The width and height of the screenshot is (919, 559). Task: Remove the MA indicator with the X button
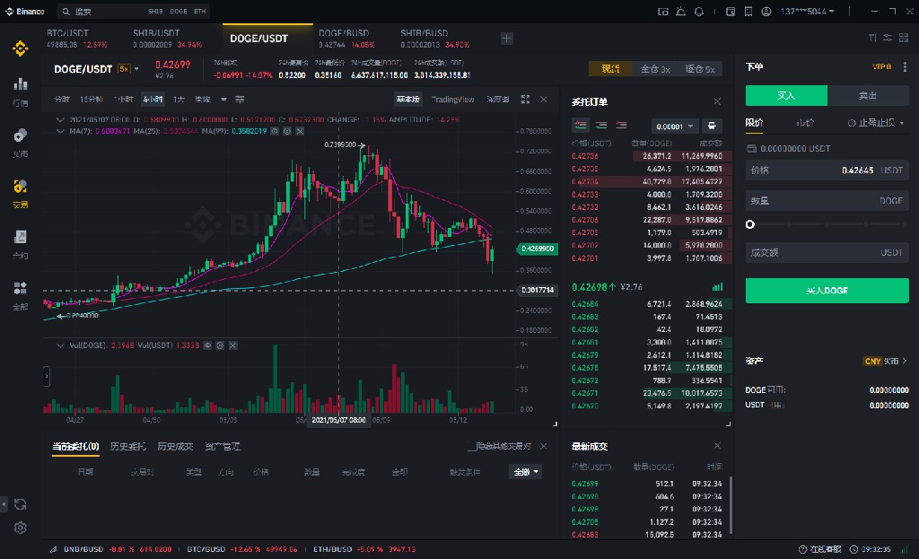click(x=300, y=131)
